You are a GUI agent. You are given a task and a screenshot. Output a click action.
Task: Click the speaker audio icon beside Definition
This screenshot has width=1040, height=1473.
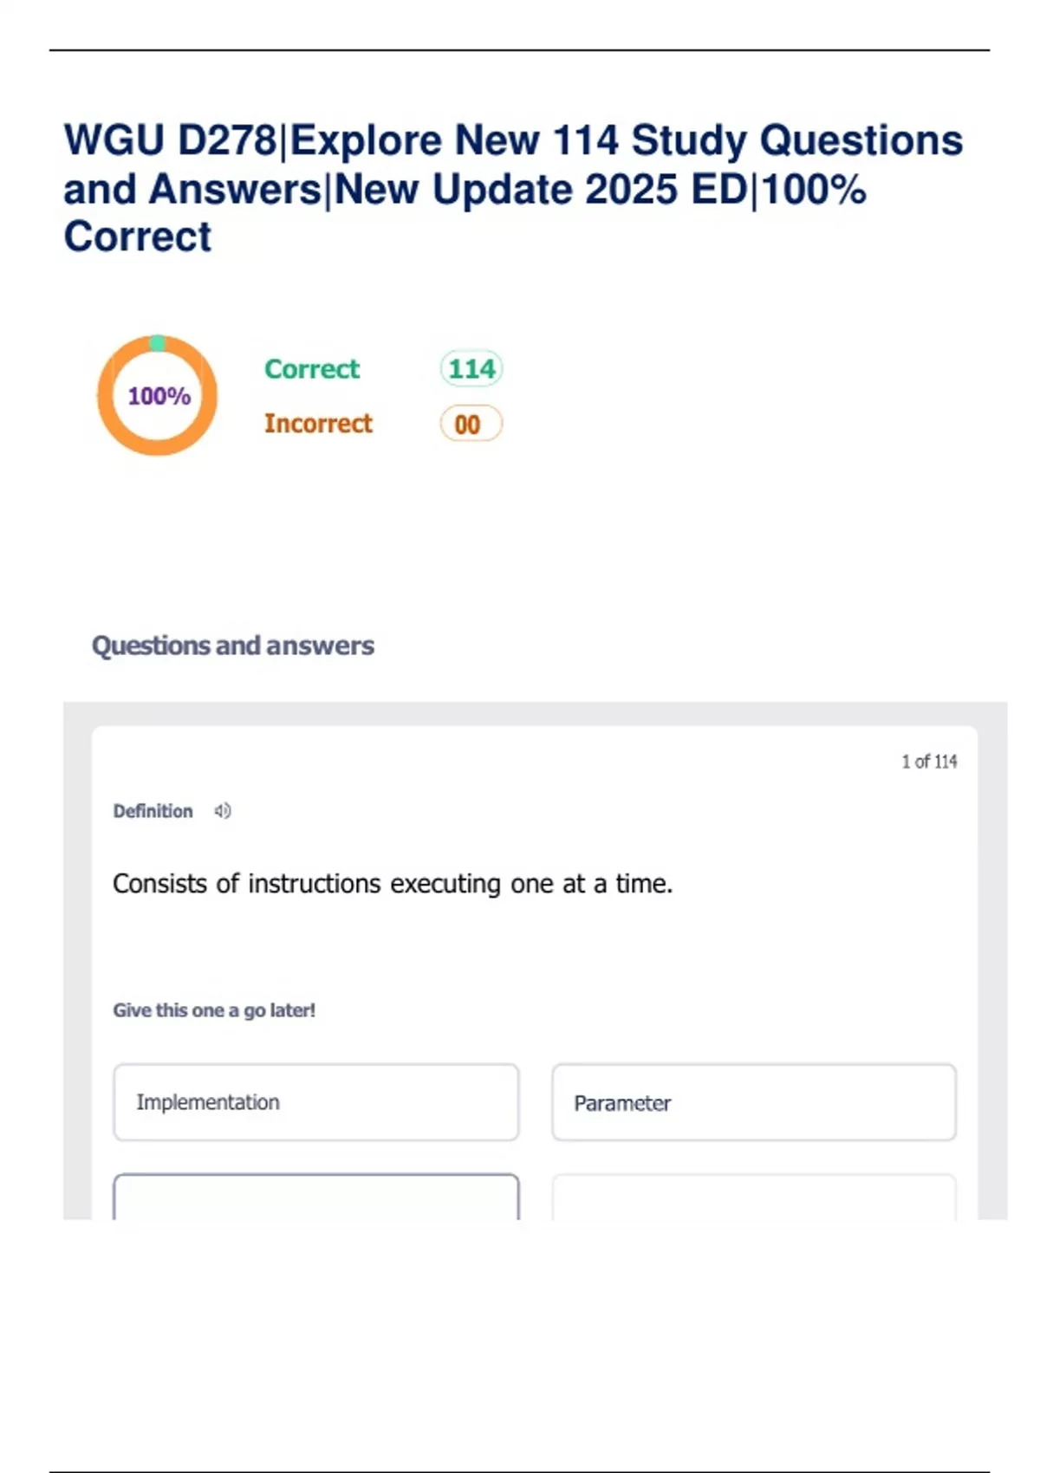223,811
